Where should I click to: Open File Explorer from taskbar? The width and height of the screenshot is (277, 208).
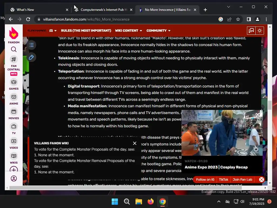139,201
